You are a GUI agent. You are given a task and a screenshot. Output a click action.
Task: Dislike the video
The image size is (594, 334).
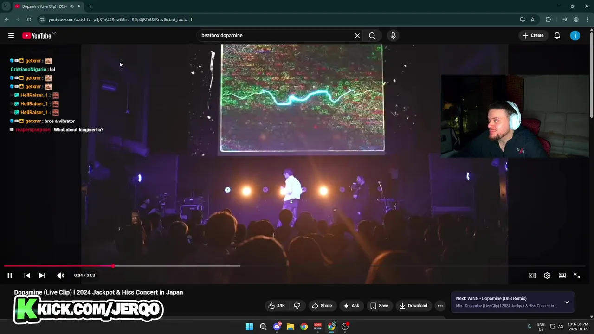pyautogui.click(x=297, y=306)
